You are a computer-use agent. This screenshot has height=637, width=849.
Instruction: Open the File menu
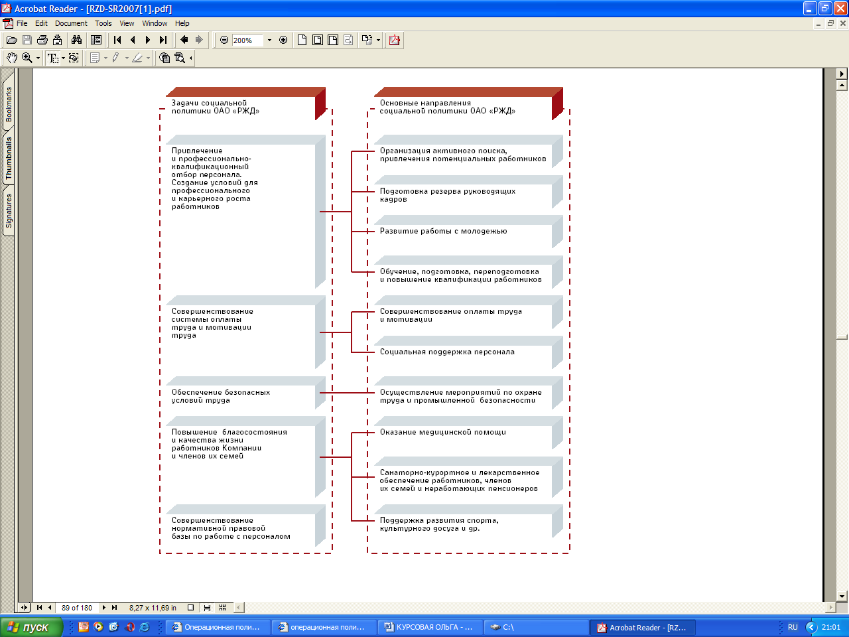(22, 23)
